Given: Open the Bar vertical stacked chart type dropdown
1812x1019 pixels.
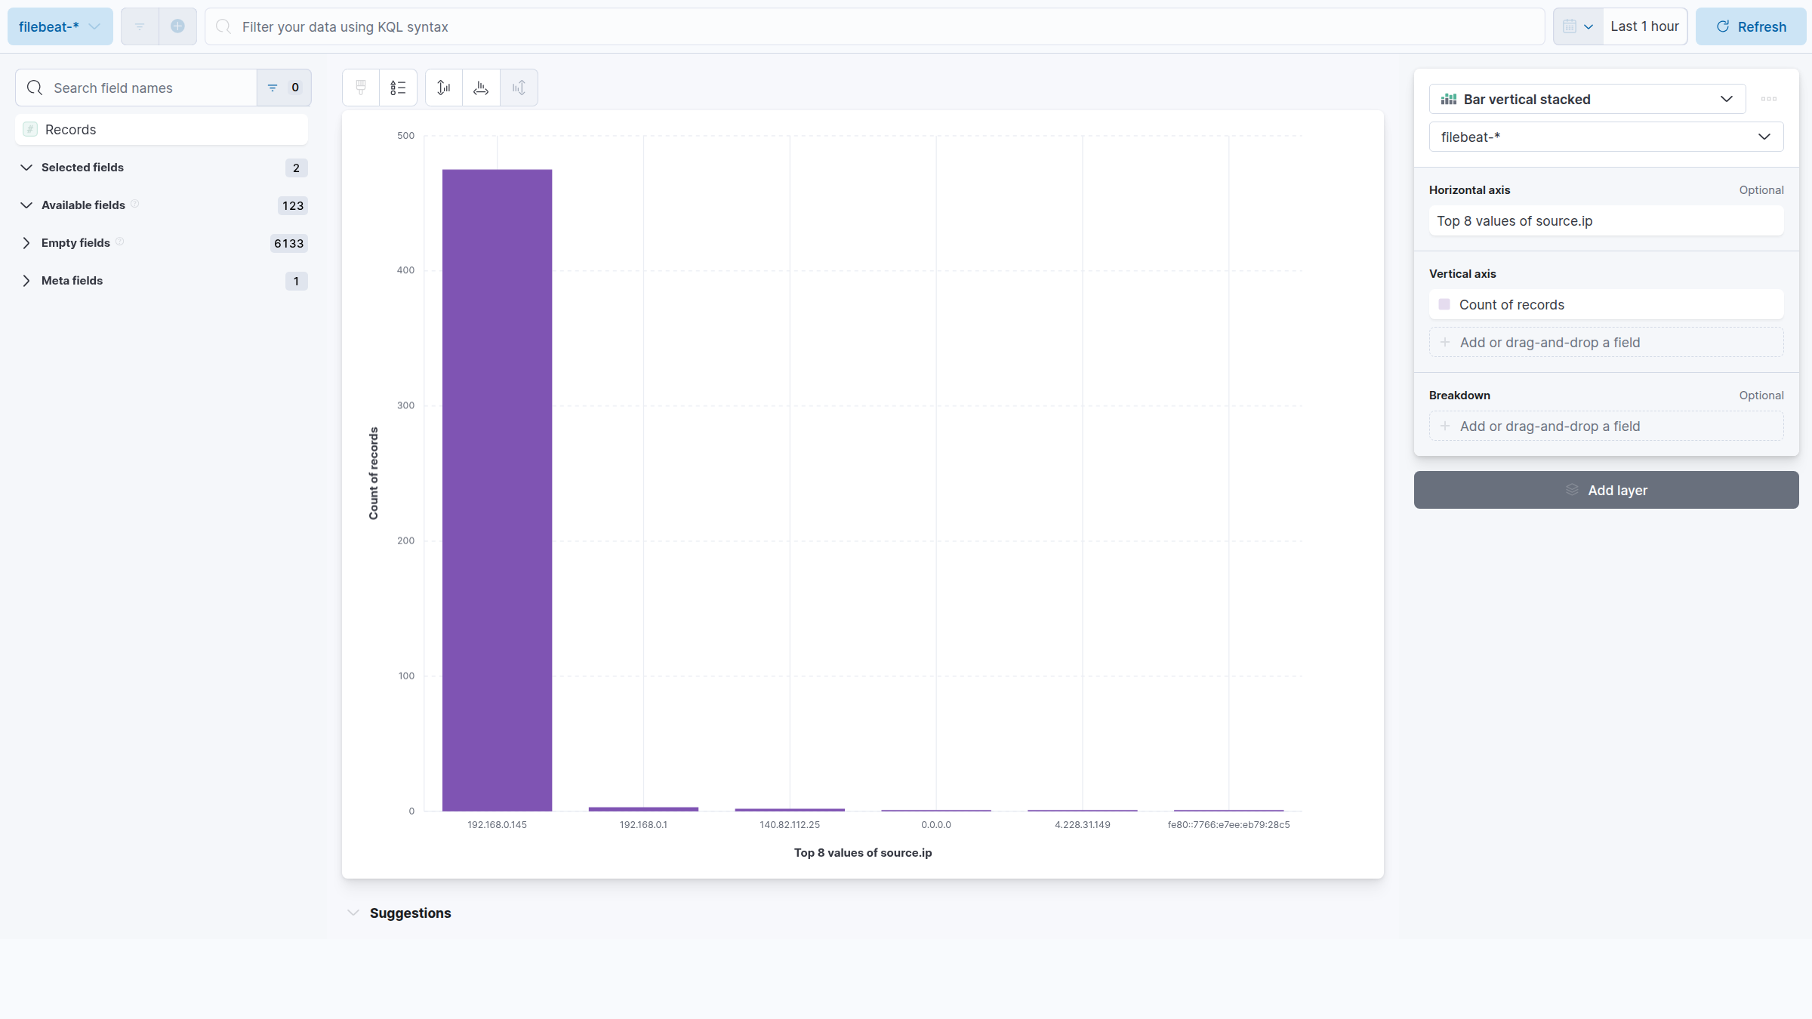Looking at the screenshot, I should 1587,99.
